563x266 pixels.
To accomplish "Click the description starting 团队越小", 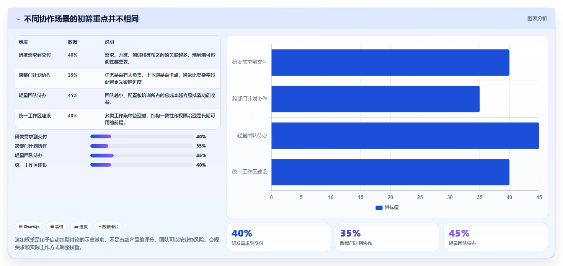I will tap(160, 99).
